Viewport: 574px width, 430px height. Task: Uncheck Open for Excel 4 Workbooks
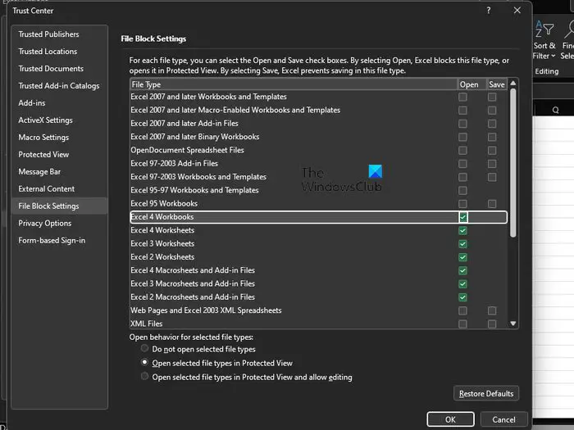tap(462, 217)
